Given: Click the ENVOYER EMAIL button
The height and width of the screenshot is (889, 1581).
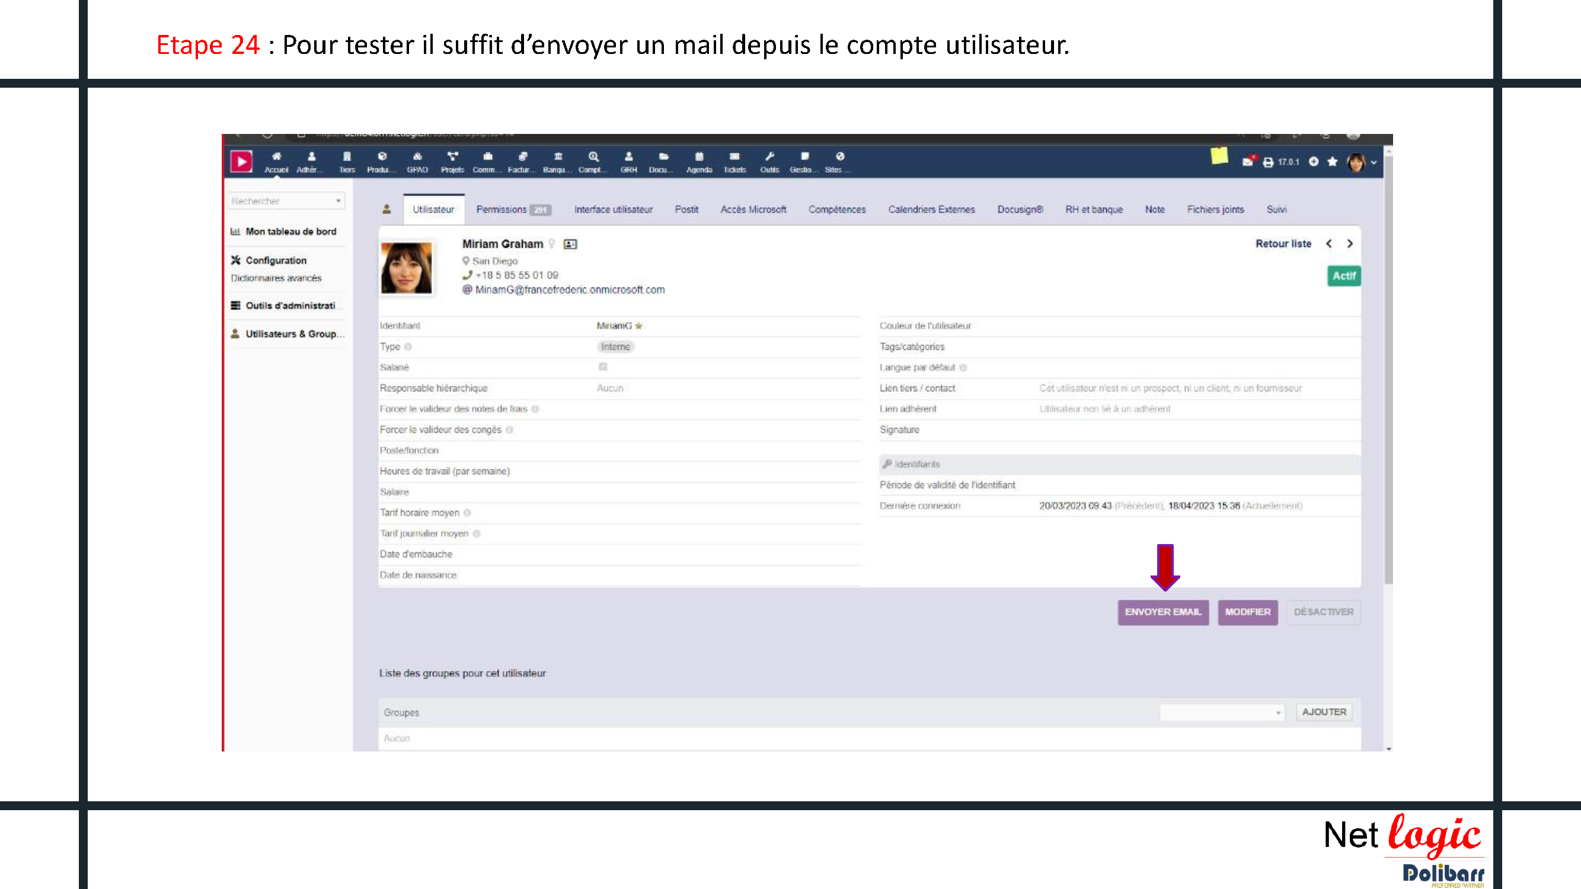Looking at the screenshot, I should click(1162, 612).
